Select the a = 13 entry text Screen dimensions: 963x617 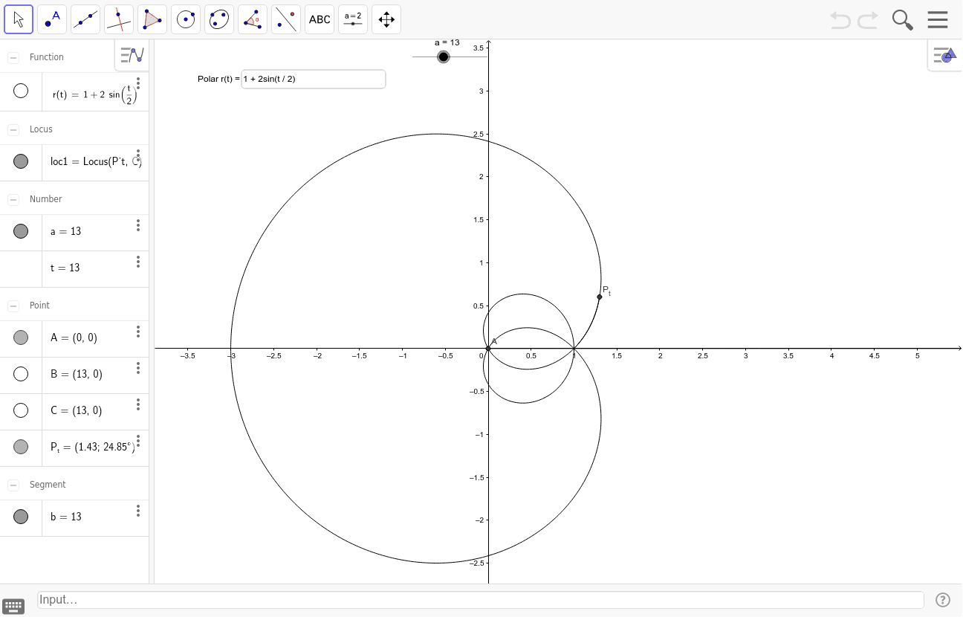tap(66, 231)
